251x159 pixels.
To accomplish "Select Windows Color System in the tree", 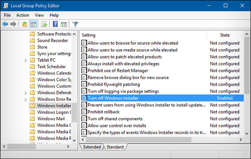I will [x=54, y=79].
